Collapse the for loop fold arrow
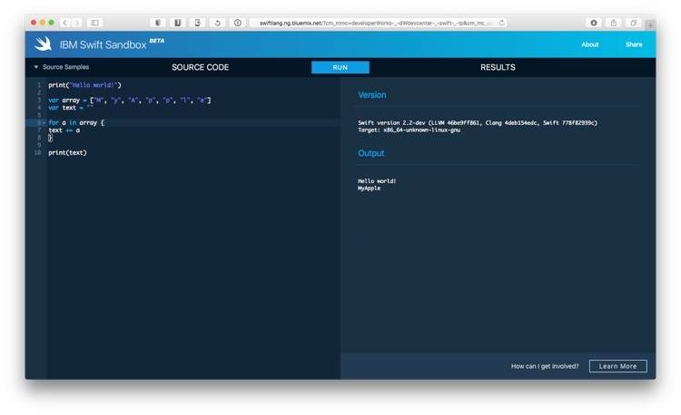The image size is (681, 415). (44, 123)
